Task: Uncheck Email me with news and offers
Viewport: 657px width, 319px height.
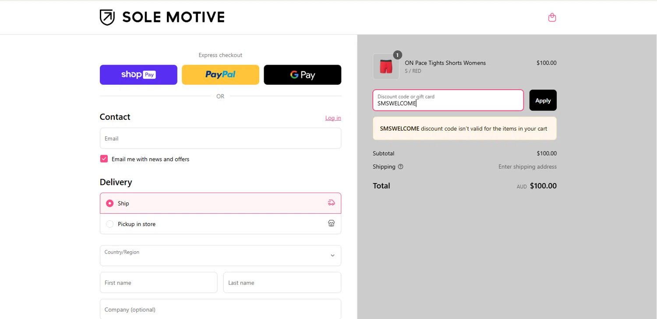Action: pyautogui.click(x=104, y=159)
